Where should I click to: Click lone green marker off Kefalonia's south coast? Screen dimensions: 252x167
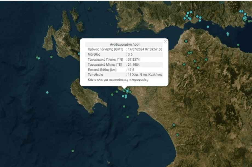pyautogui.click(x=51, y=57)
